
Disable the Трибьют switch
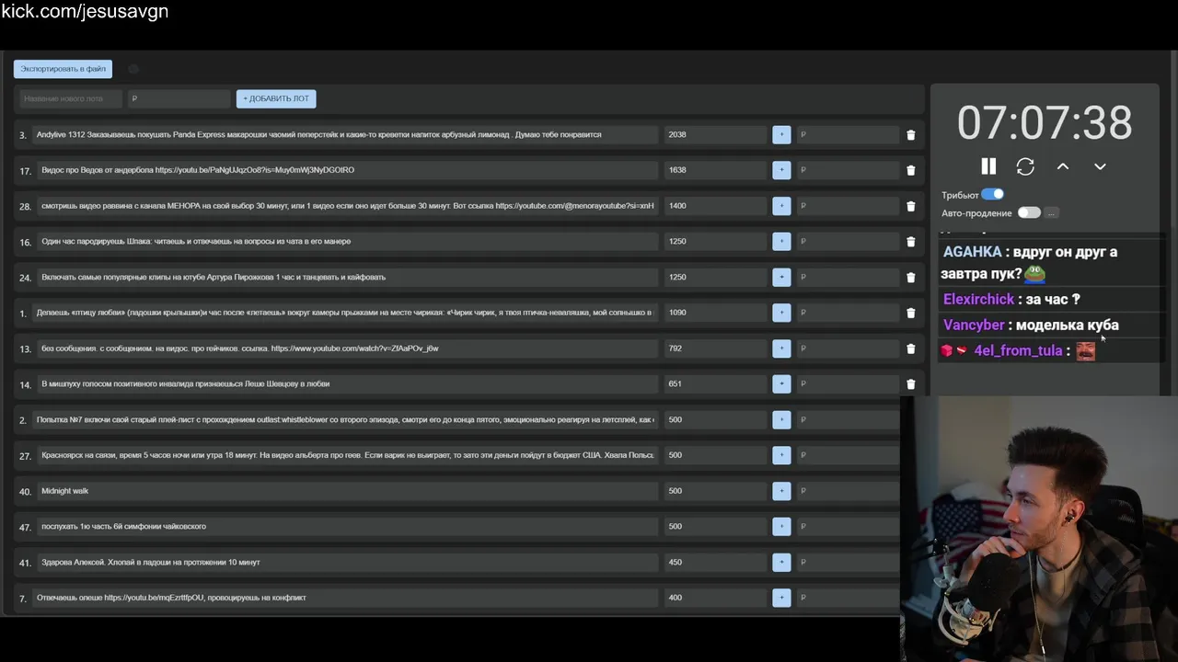992,194
